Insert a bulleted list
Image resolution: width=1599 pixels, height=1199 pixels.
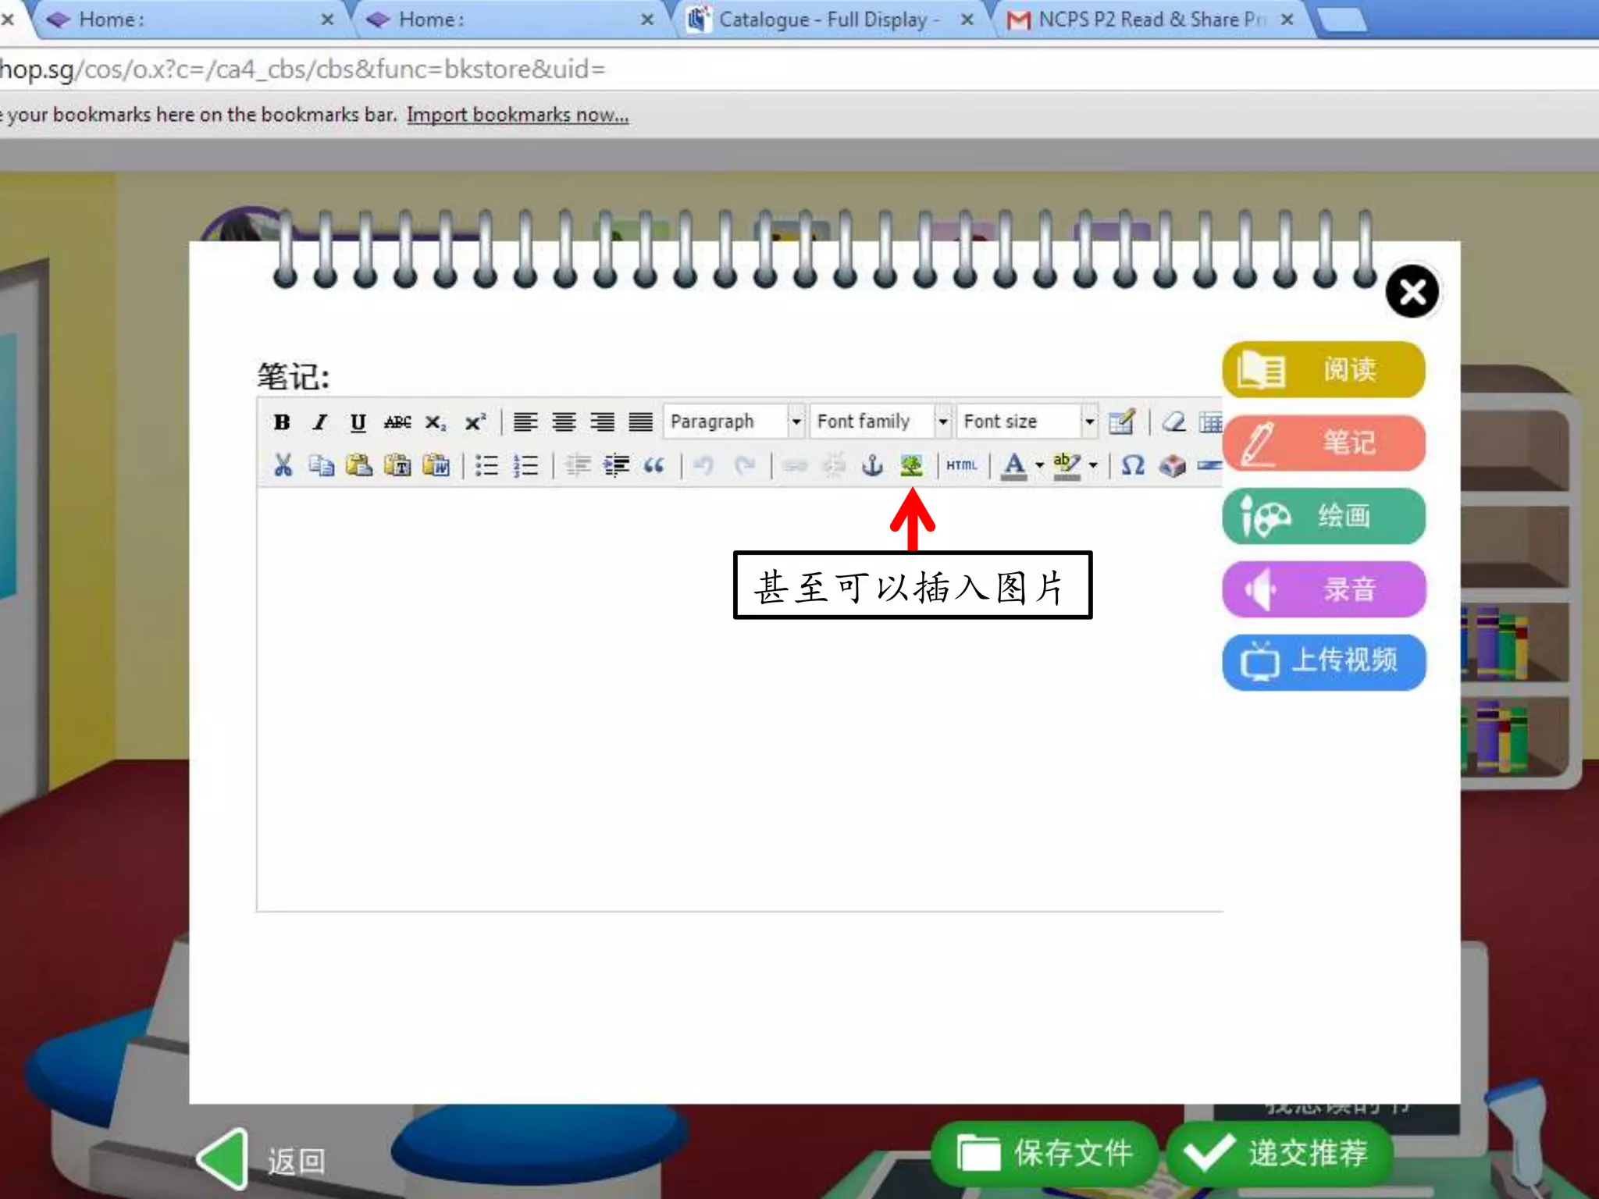(x=486, y=466)
